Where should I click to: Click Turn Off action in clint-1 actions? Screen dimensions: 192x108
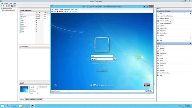tap(162, 51)
